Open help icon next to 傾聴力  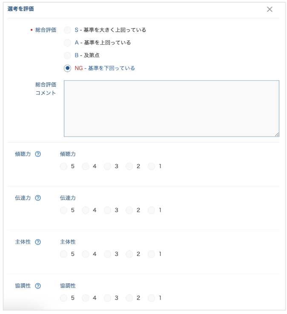pos(38,154)
